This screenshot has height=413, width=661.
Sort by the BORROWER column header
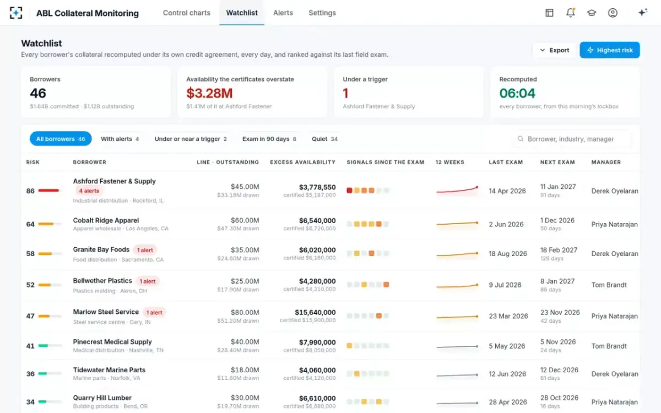[90, 162]
